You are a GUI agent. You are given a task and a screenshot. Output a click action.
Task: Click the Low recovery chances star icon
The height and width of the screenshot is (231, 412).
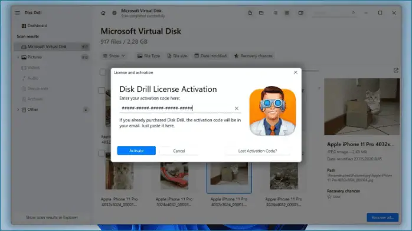(x=329, y=196)
